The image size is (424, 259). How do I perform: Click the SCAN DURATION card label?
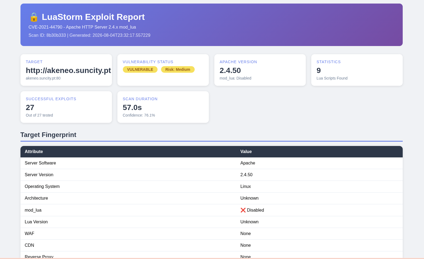pos(140,99)
